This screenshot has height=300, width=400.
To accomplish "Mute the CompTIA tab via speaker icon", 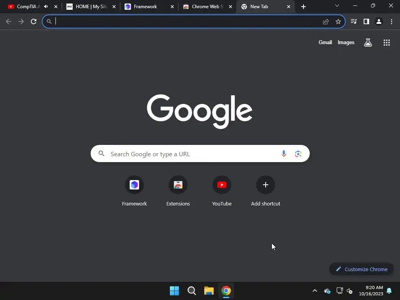I will click(46, 7).
